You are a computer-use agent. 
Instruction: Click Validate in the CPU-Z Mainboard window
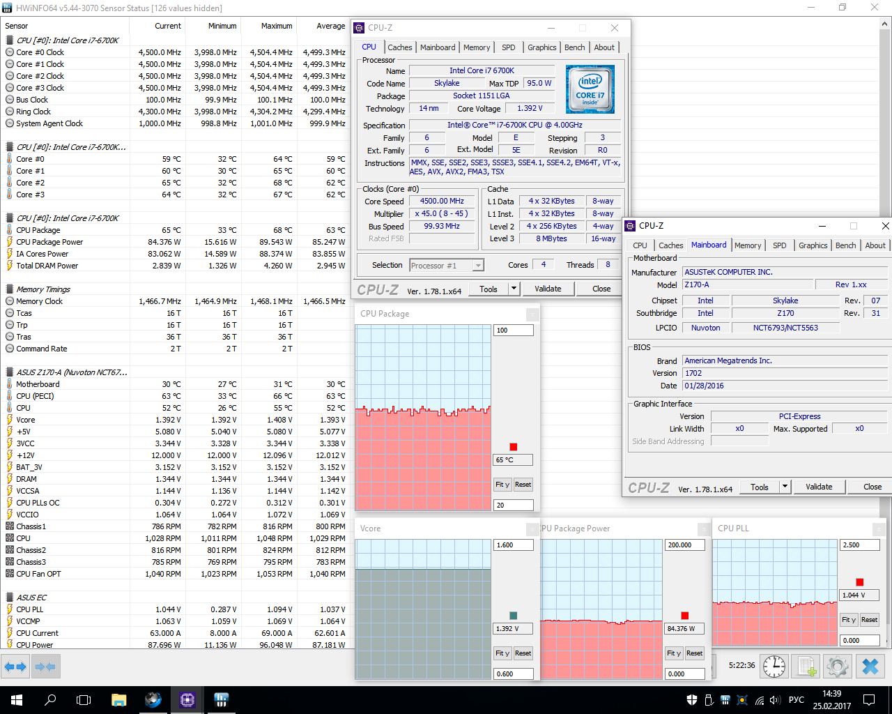(819, 487)
